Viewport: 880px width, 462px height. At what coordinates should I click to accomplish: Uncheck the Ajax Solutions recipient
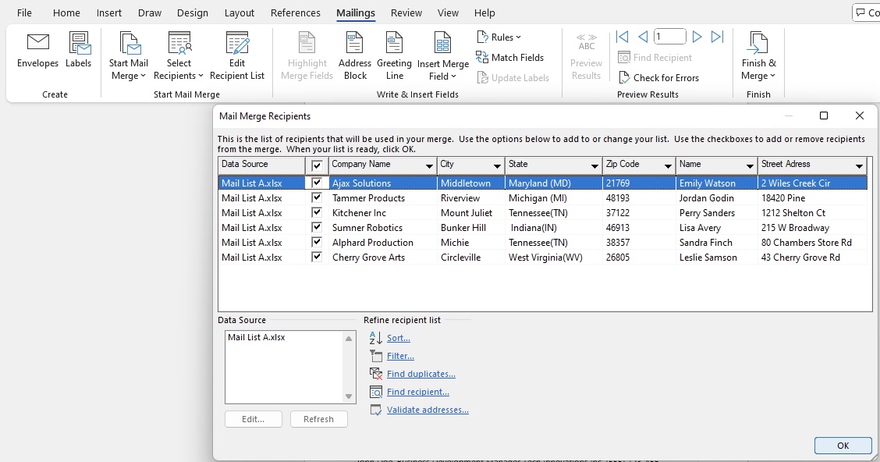point(317,183)
